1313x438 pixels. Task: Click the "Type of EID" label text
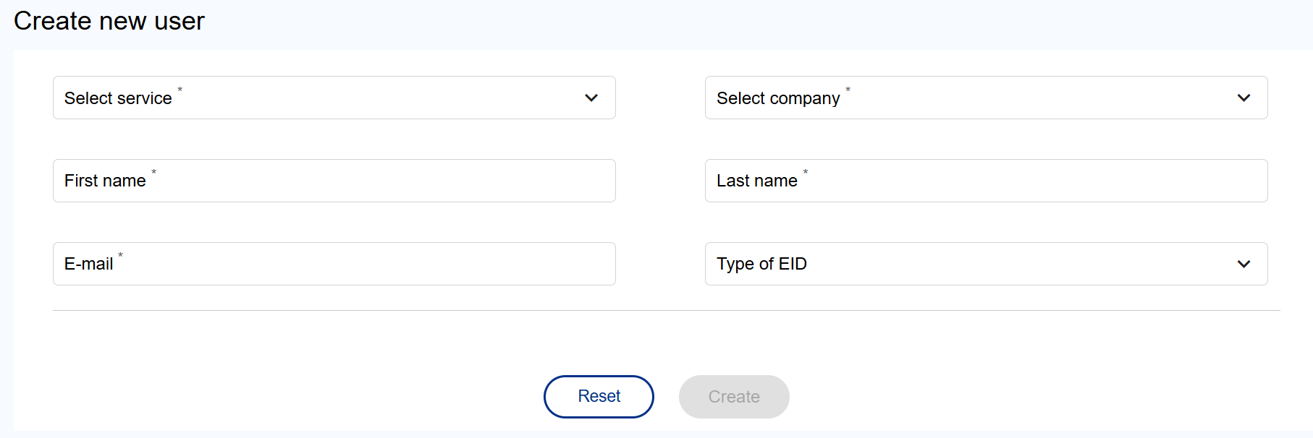click(761, 264)
